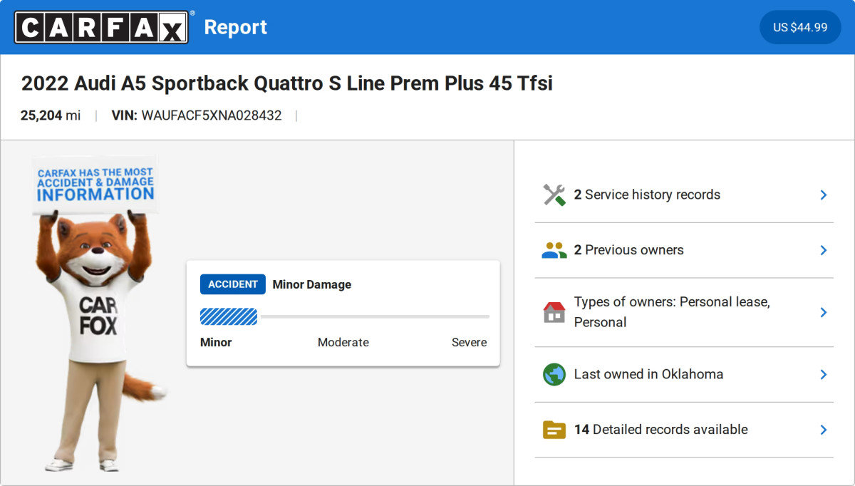Click the folder detailed records icon

554,430
